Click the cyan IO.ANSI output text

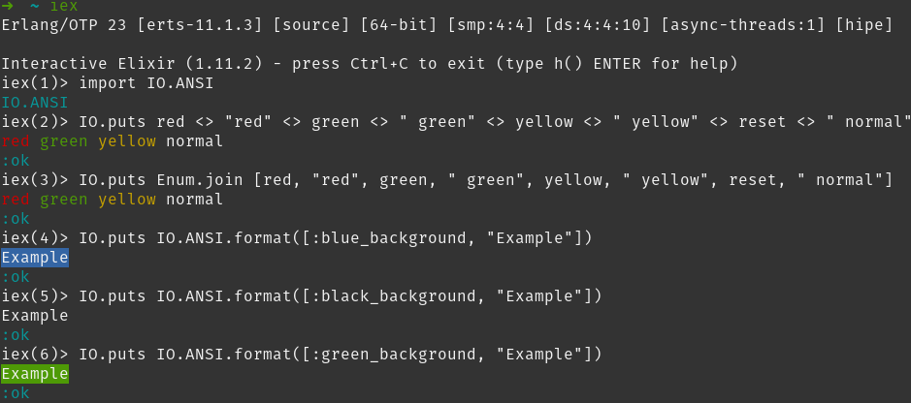point(35,103)
